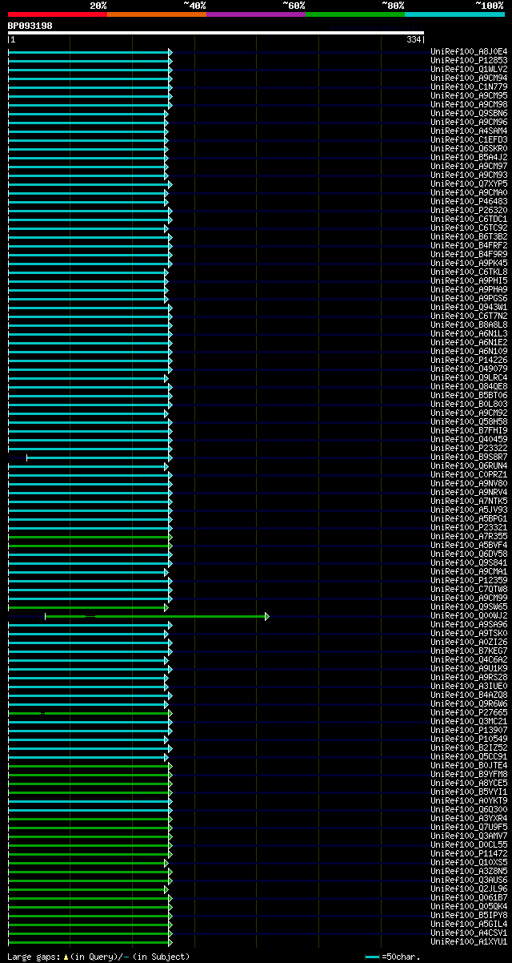512x963 pixels.
Task: Click the white query sequence bar
Action: (216, 33)
